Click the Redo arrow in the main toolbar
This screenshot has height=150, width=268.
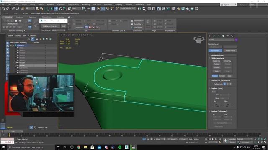8,9
